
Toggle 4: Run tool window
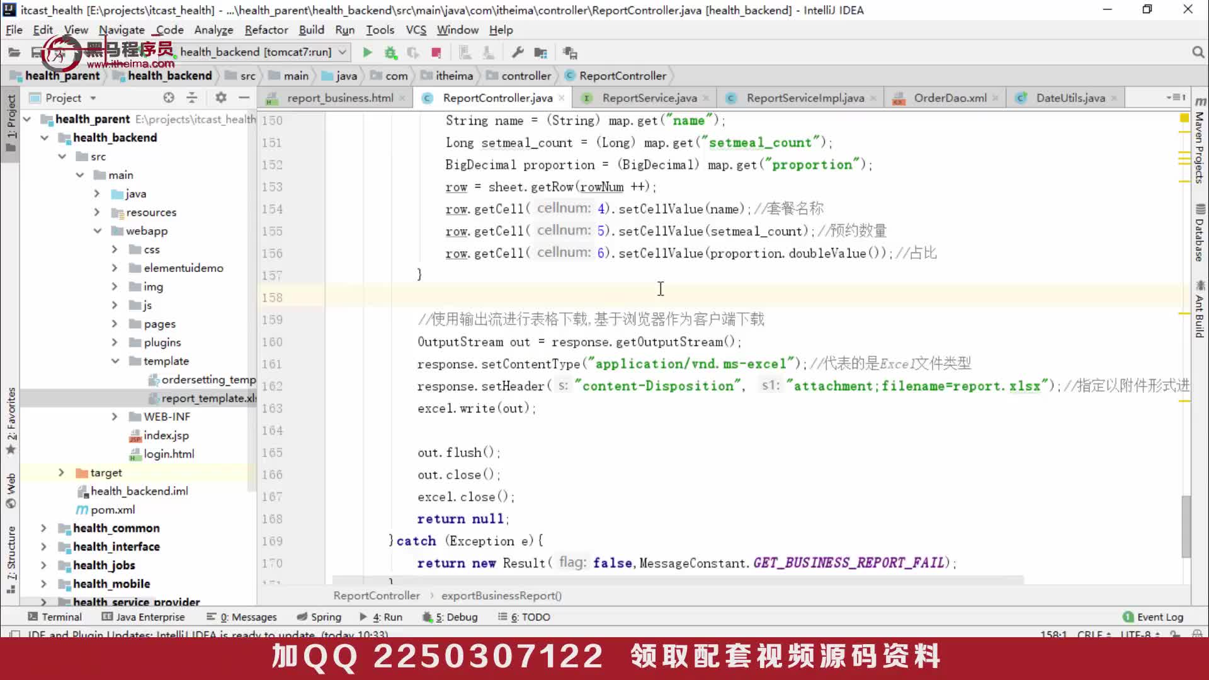381,617
